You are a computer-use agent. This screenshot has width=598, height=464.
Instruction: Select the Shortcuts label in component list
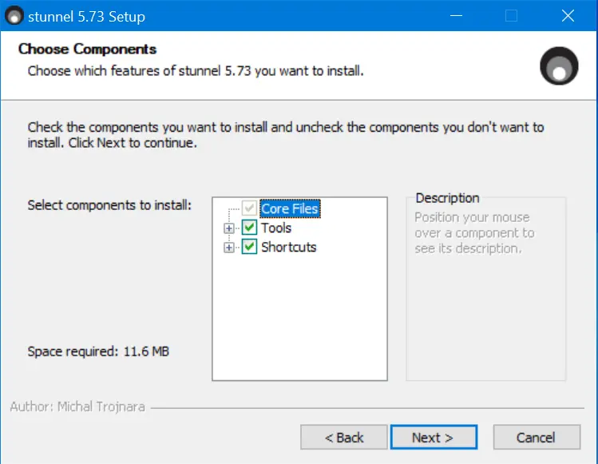289,247
